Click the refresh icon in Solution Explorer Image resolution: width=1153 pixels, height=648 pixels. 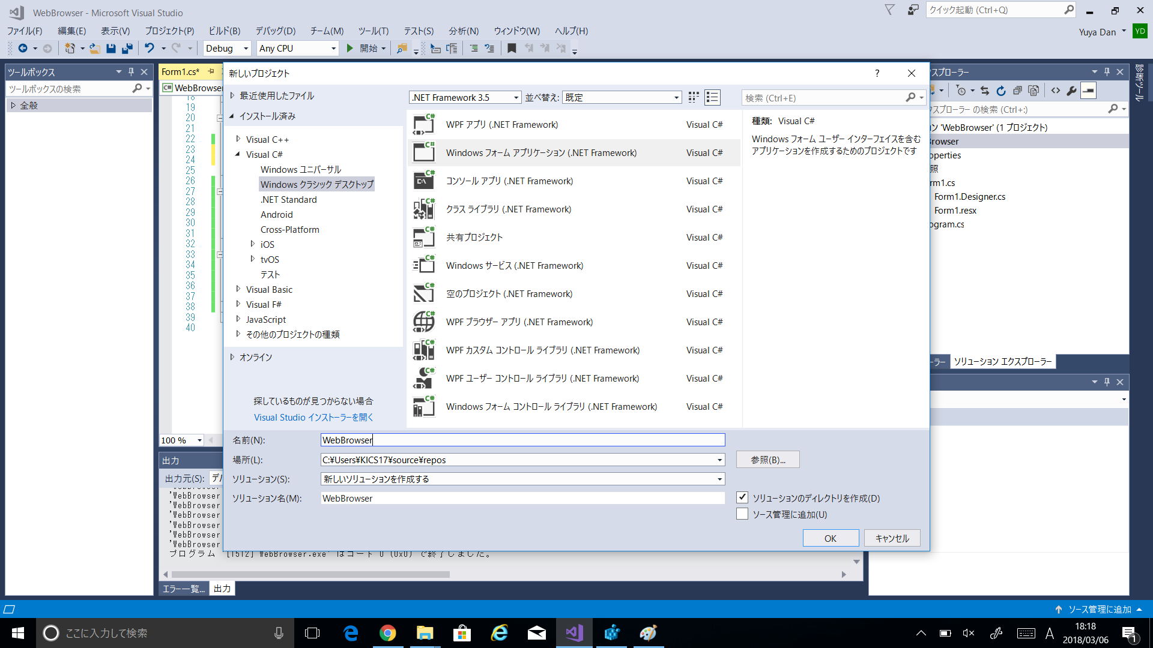click(1001, 91)
